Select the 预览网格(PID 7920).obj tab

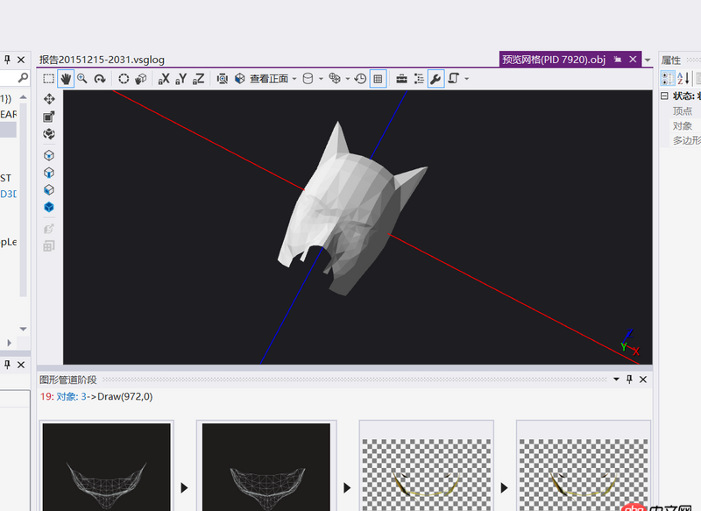point(554,60)
